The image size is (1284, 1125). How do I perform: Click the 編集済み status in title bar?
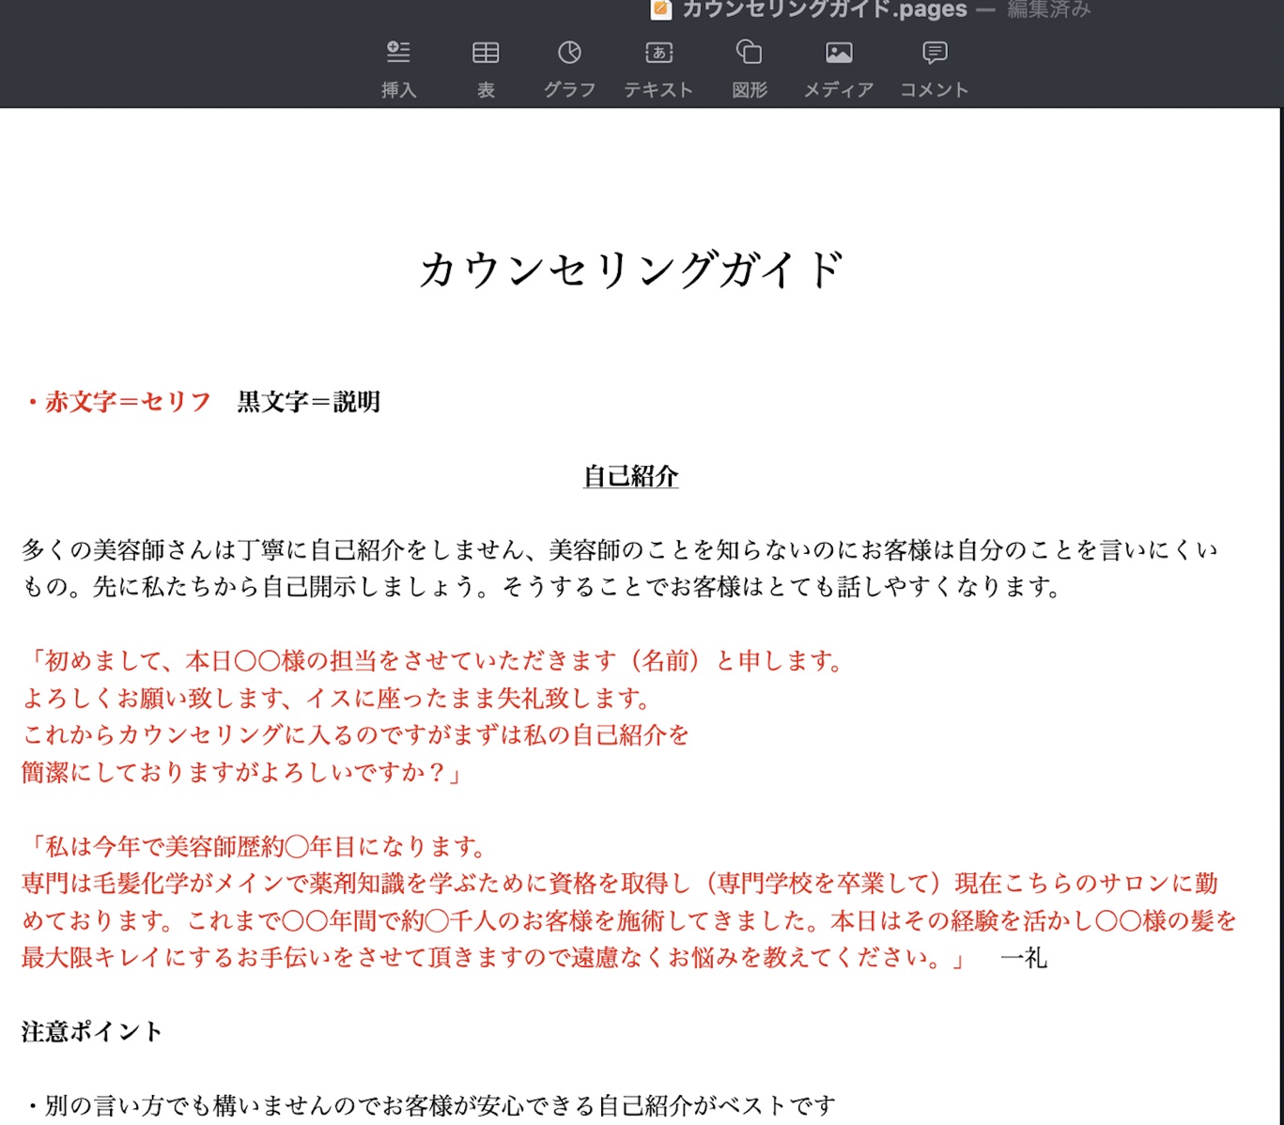coord(1048,9)
